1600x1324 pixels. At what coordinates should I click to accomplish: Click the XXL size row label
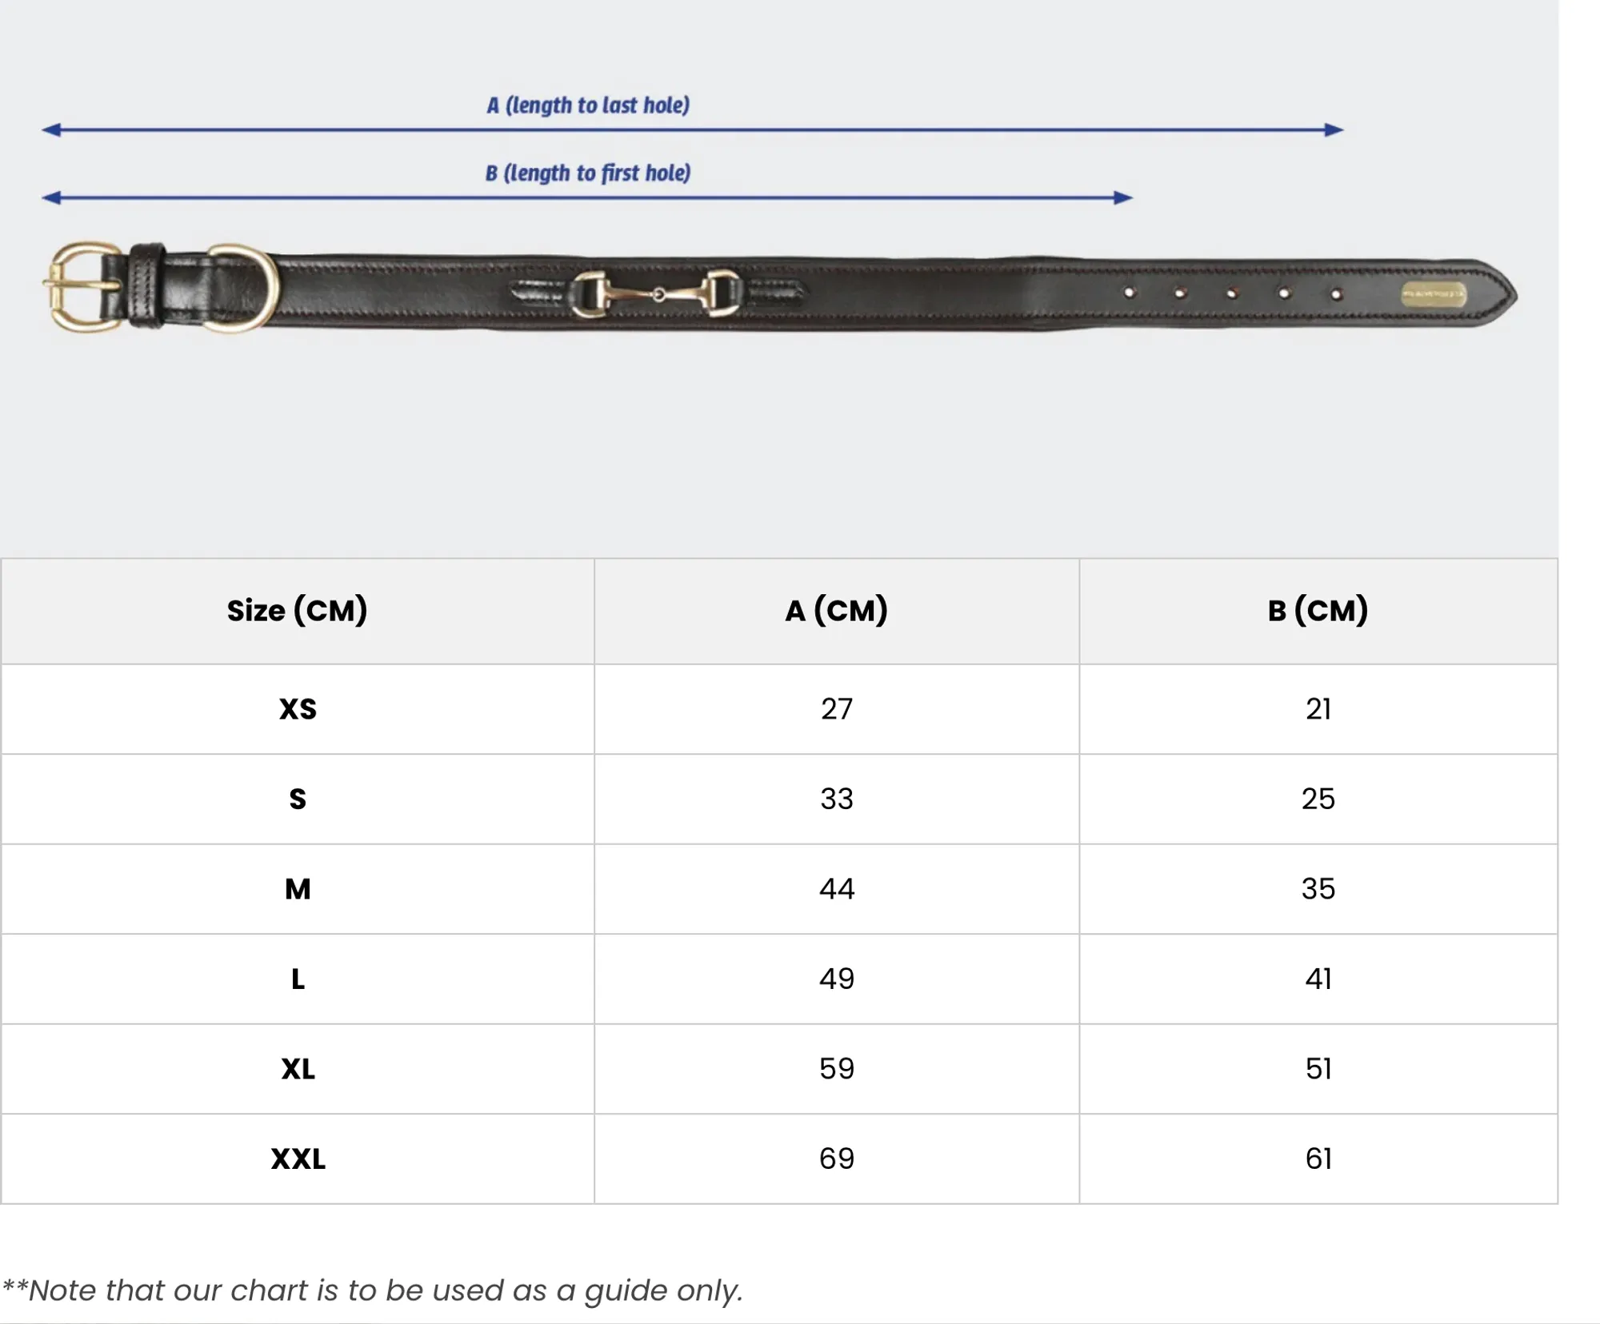click(298, 1159)
